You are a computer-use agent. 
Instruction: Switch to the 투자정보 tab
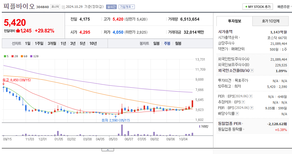coord(235,21)
